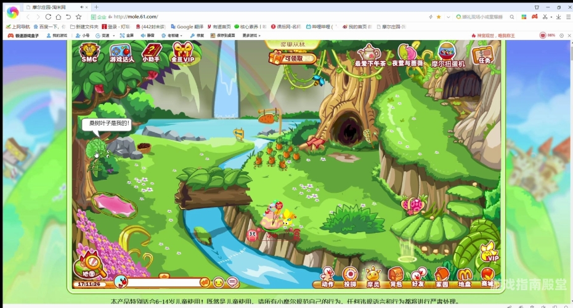
Task: Open the 最爱下午茶 teapot icon
Action: click(370, 56)
